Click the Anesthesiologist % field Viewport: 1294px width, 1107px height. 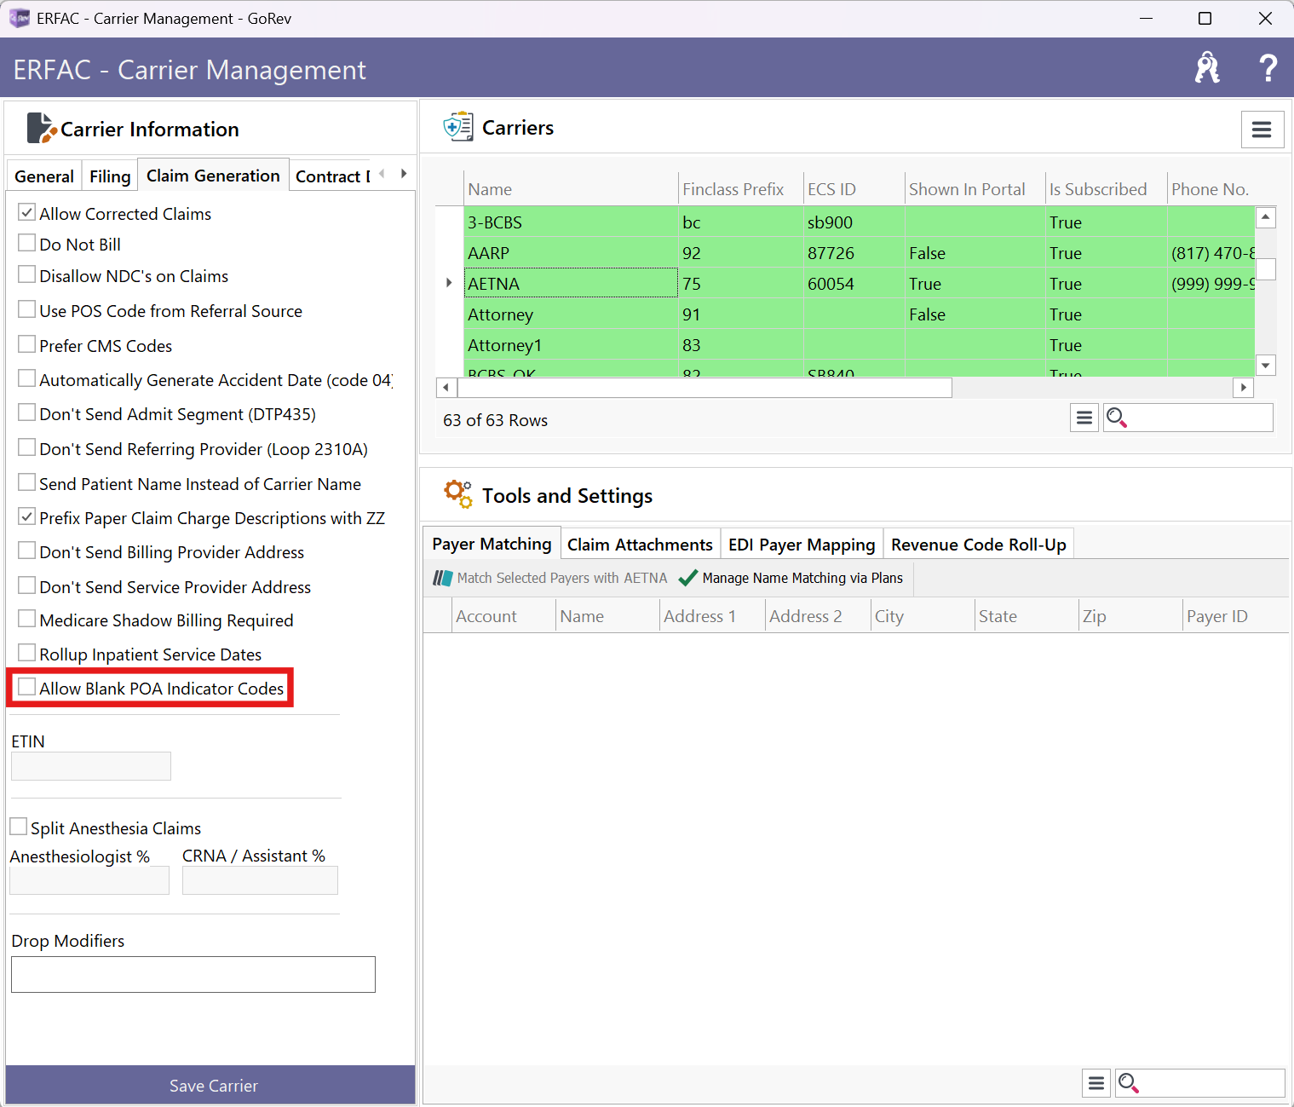click(89, 880)
